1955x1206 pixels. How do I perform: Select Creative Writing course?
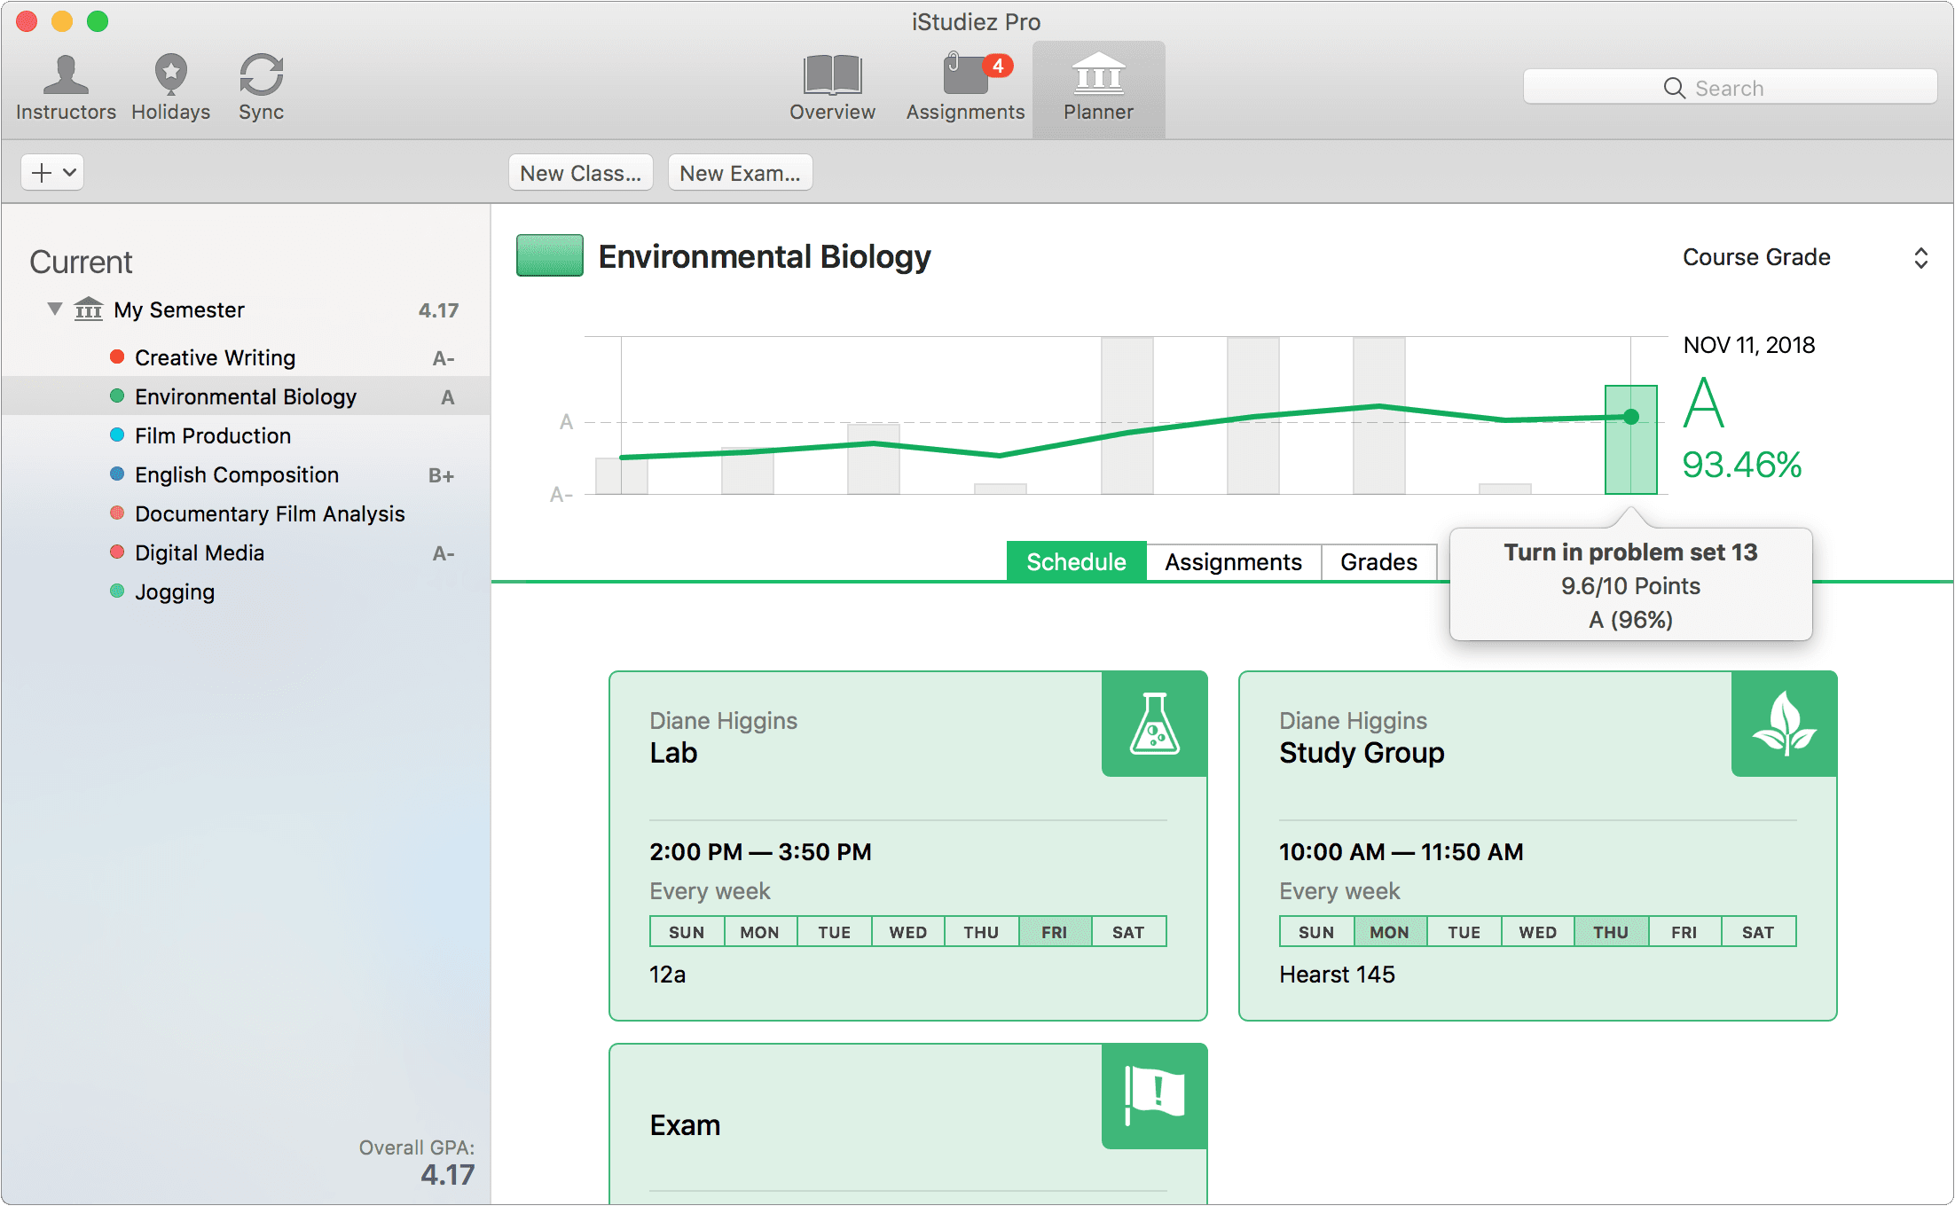246,357
